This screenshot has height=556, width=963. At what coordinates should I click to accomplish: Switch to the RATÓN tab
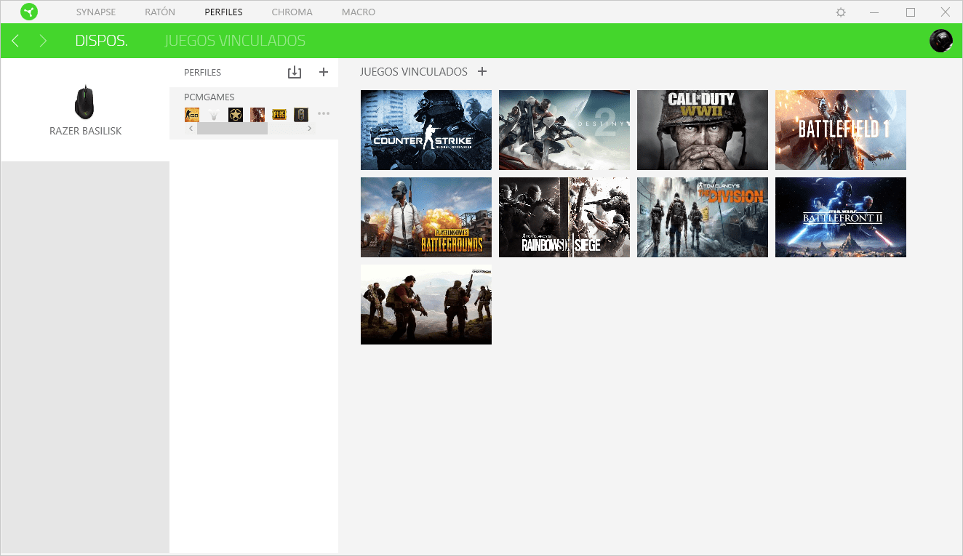(x=160, y=12)
